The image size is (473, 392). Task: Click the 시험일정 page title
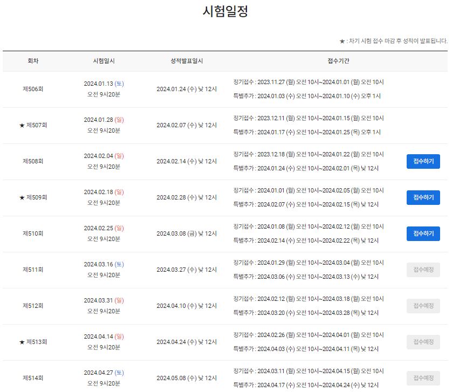point(236,11)
